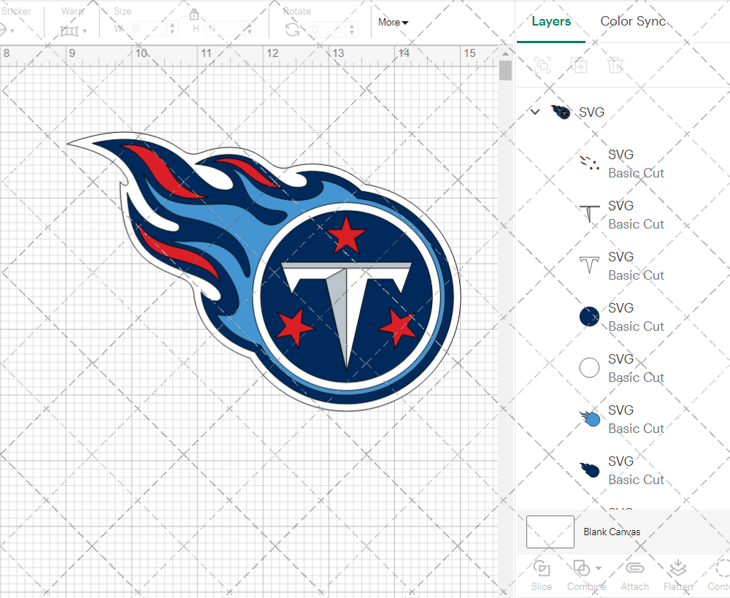Select the white circle layer

click(x=623, y=368)
